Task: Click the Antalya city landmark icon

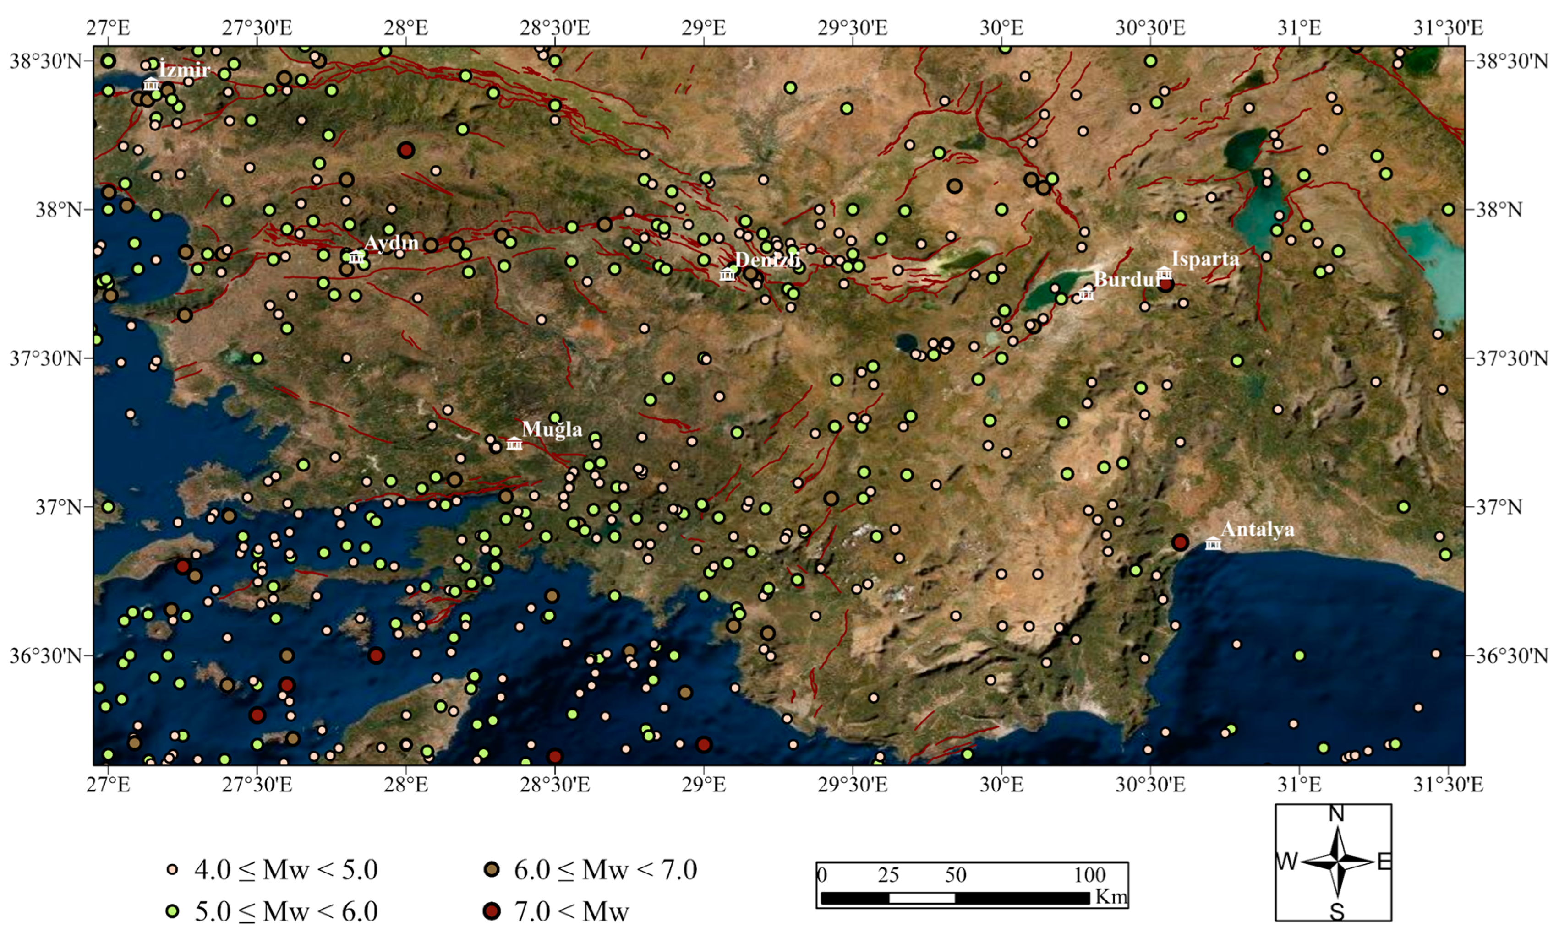Action: pyautogui.click(x=1213, y=543)
